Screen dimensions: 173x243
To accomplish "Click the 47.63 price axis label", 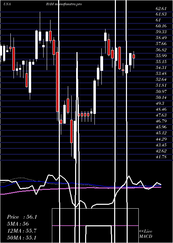I will pos(161,115).
